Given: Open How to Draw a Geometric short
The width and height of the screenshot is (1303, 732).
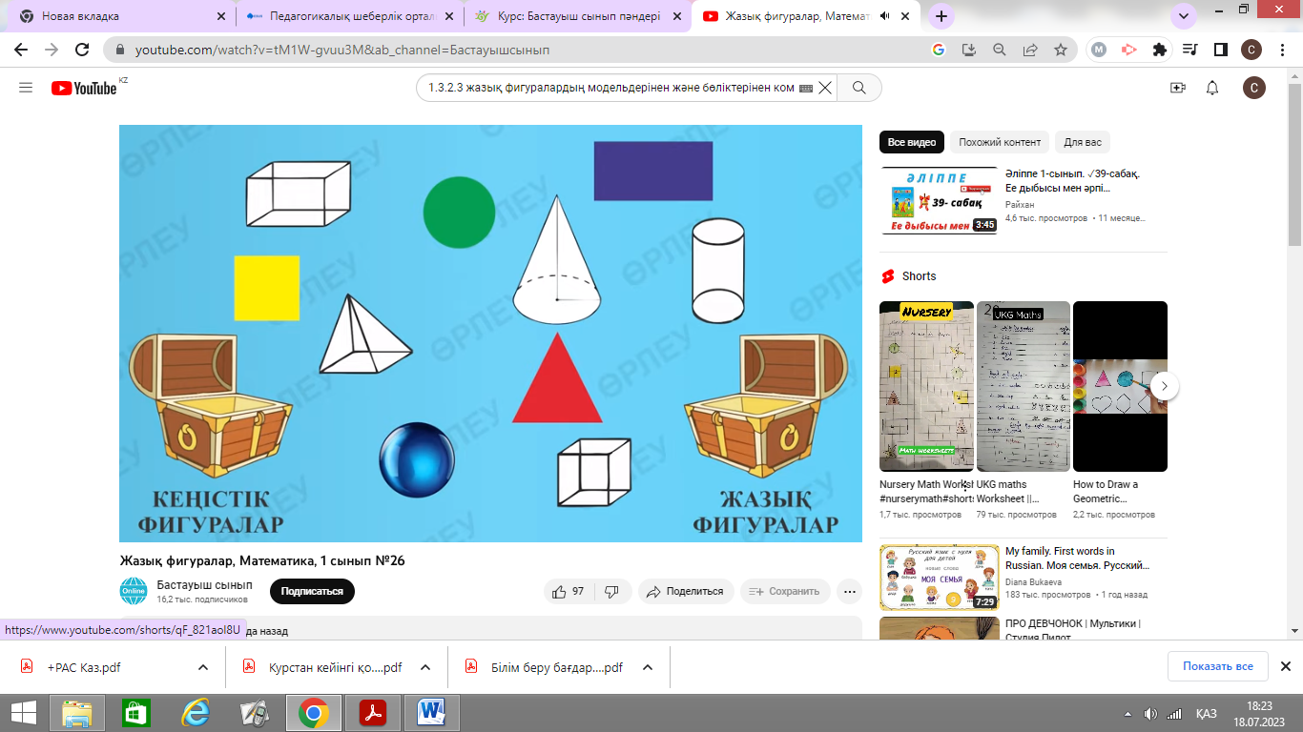Looking at the screenshot, I should [x=1120, y=386].
